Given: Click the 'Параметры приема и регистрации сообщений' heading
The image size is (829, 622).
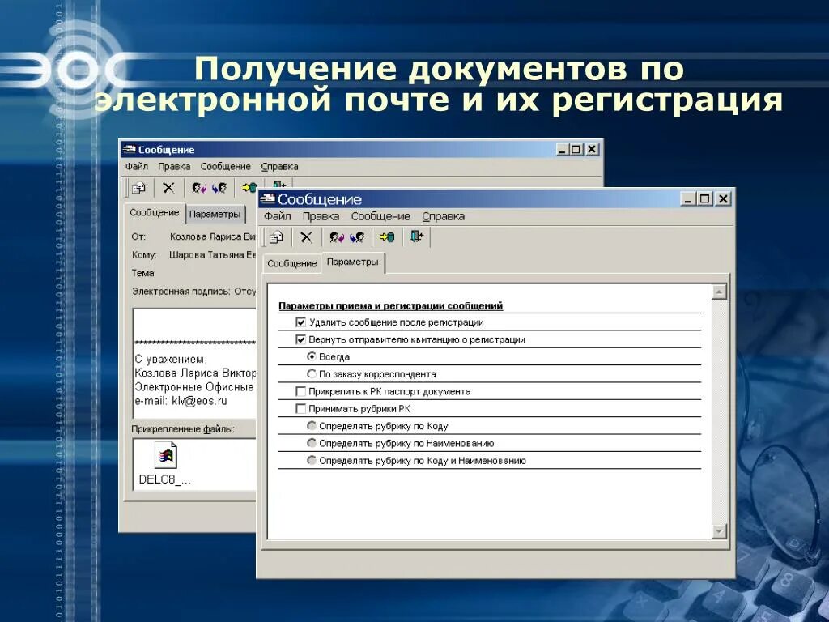Looking at the screenshot, I should [391, 305].
